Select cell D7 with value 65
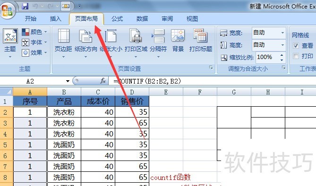 point(132,167)
